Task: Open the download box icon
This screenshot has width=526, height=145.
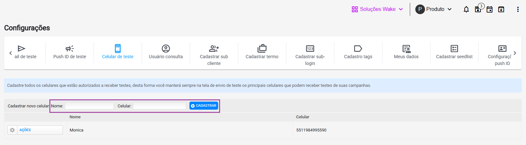Action: (501, 9)
